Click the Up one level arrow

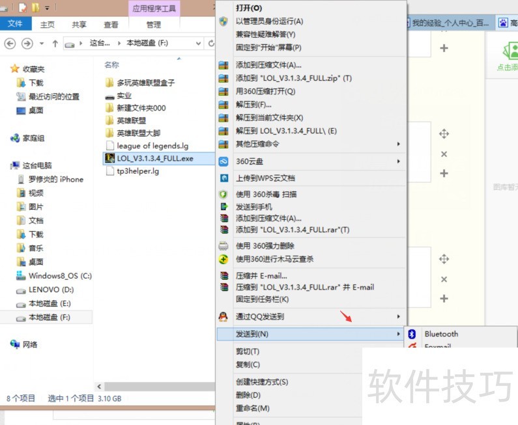coord(55,43)
